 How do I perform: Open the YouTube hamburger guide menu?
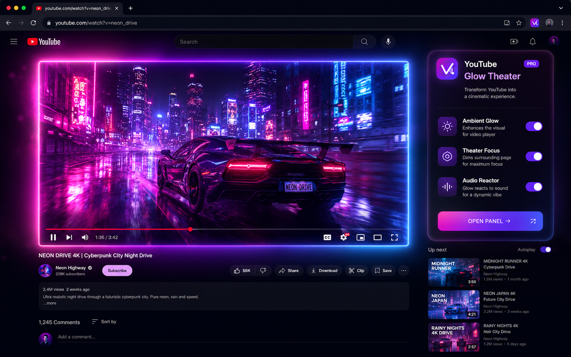coord(14,42)
